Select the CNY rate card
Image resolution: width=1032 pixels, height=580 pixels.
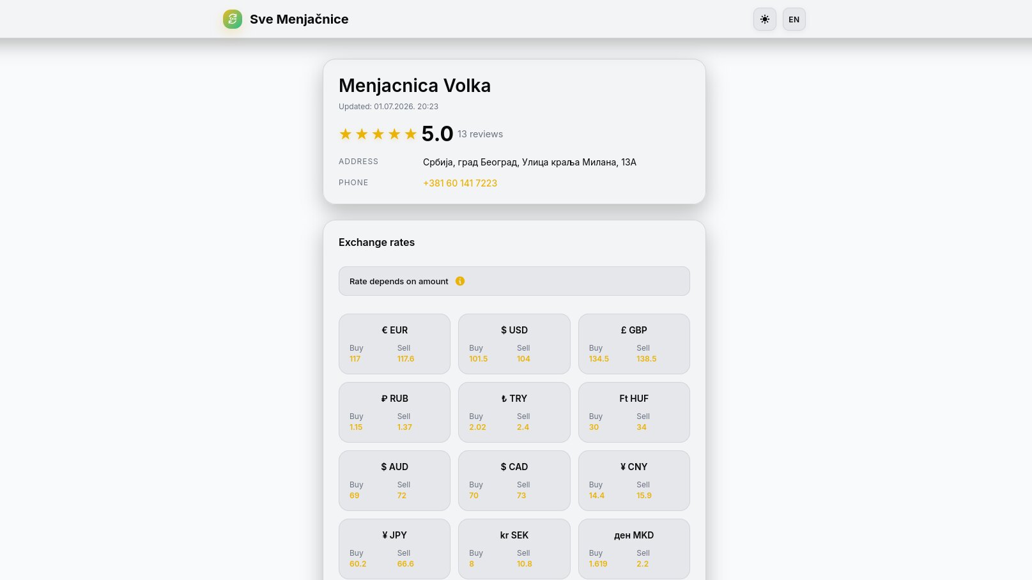(x=634, y=480)
